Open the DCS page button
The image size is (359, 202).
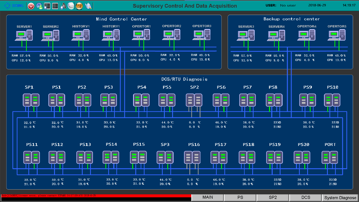click(x=305, y=197)
